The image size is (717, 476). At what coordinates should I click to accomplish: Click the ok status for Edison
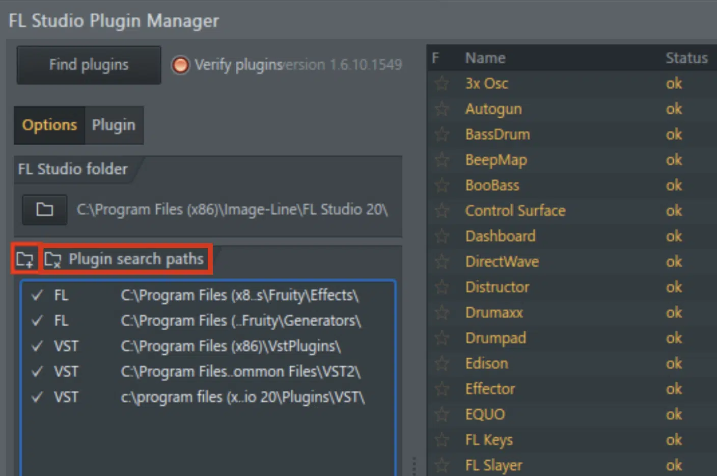coord(674,363)
